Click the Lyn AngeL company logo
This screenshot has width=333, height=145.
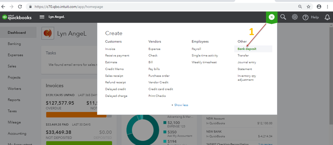point(48,33)
